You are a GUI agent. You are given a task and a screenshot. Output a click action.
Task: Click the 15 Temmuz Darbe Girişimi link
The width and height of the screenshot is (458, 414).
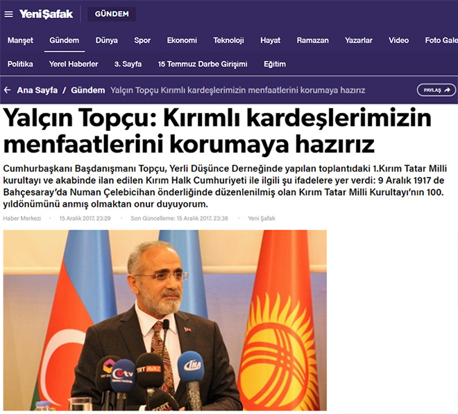click(203, 64)
